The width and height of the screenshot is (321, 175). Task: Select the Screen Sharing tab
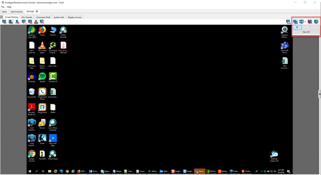click(x=11, y=17)
